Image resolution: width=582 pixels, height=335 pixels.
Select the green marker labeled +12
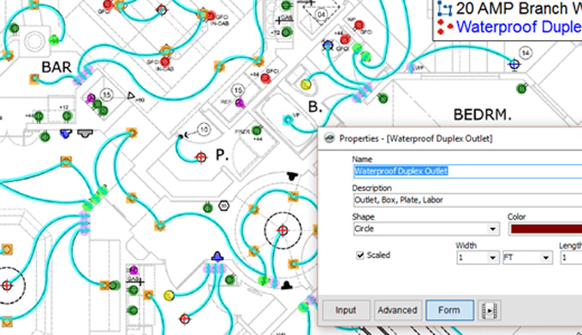(67, 116)
